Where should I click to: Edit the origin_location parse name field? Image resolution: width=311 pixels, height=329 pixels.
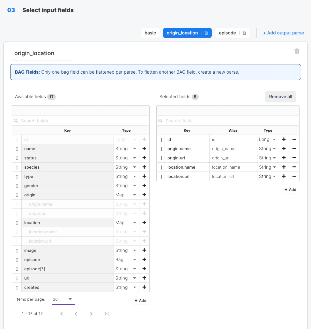[x=43, y=53]
